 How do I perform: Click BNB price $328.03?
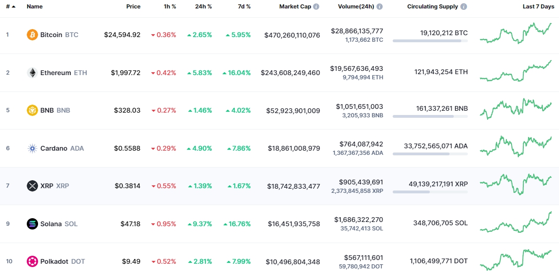pyautogui.click(x=127, y=110)
